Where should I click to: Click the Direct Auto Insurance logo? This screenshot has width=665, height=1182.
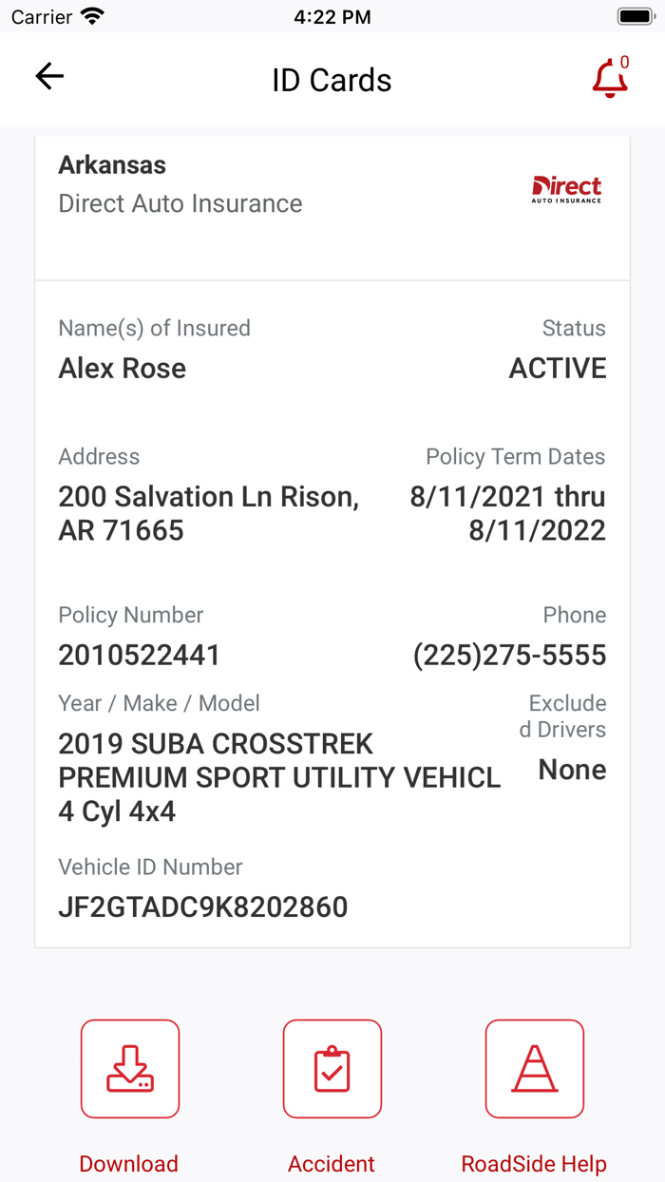pos(566,187)
